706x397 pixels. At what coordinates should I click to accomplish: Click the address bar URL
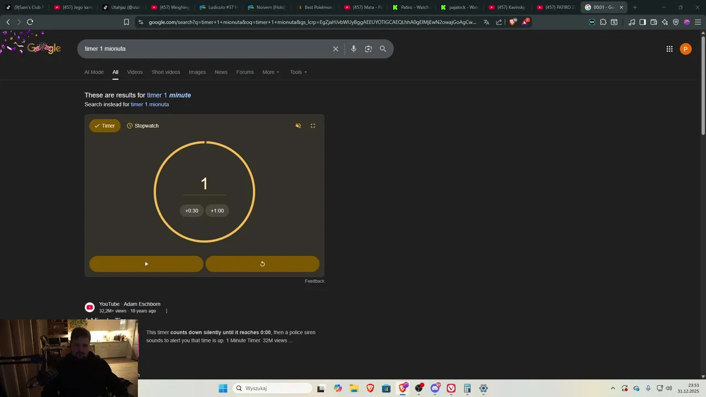(x=312, y=22)
